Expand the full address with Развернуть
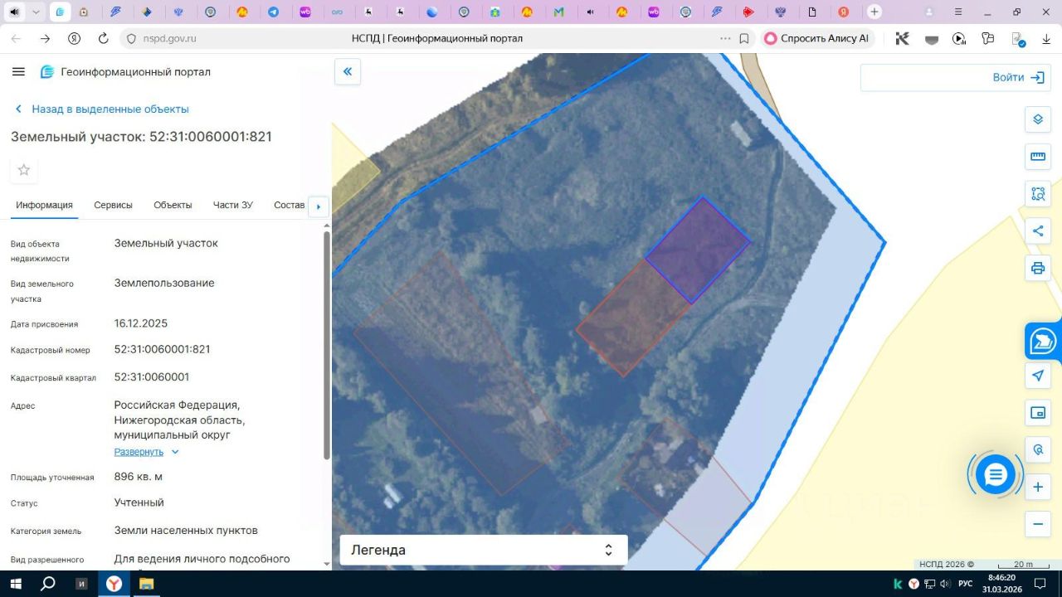 coord(146,452)
